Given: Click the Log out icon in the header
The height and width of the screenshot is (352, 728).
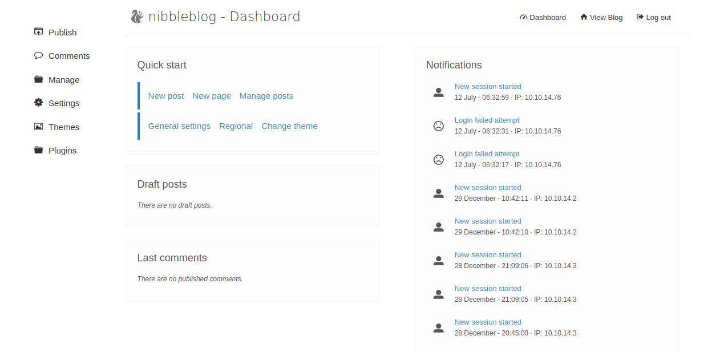Looking at the screenshot, I should [638, 17].
